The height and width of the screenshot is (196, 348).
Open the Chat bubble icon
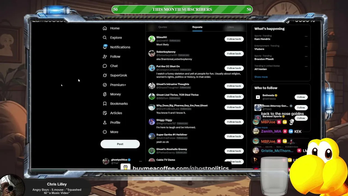click(105, 66)
